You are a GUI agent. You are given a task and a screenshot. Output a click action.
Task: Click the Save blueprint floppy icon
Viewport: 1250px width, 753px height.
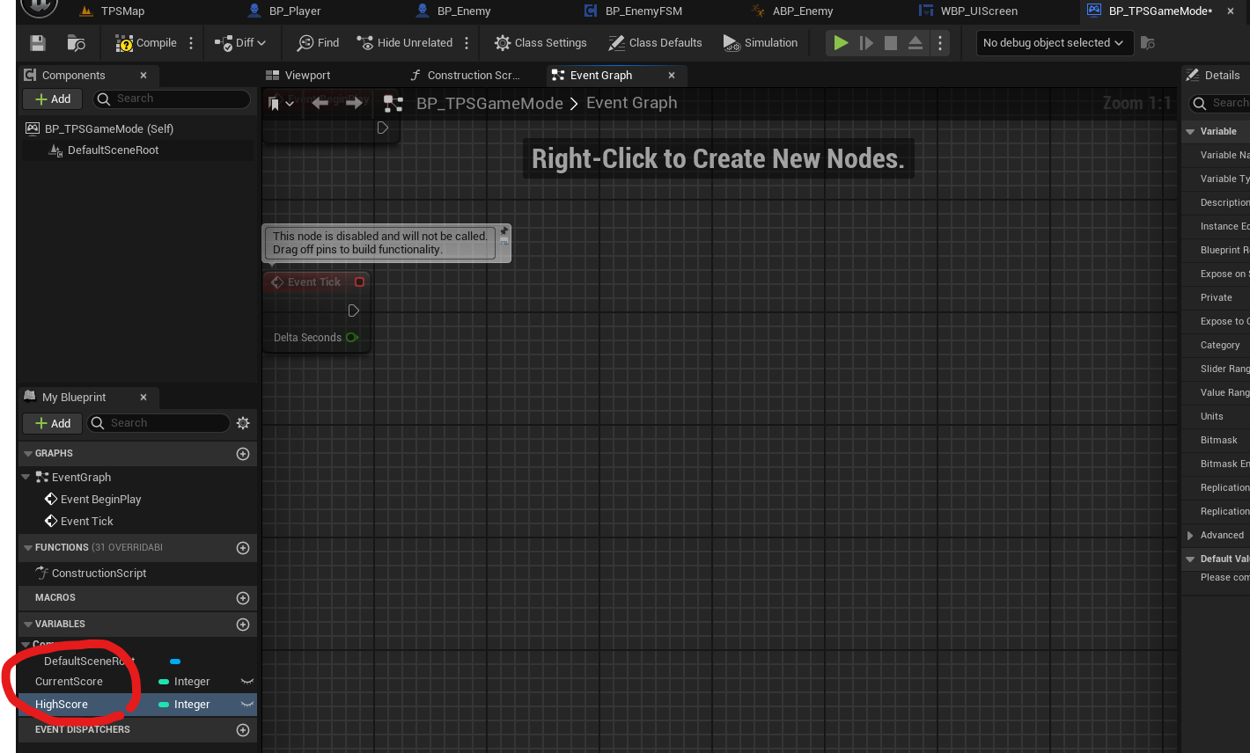point(37,43)
